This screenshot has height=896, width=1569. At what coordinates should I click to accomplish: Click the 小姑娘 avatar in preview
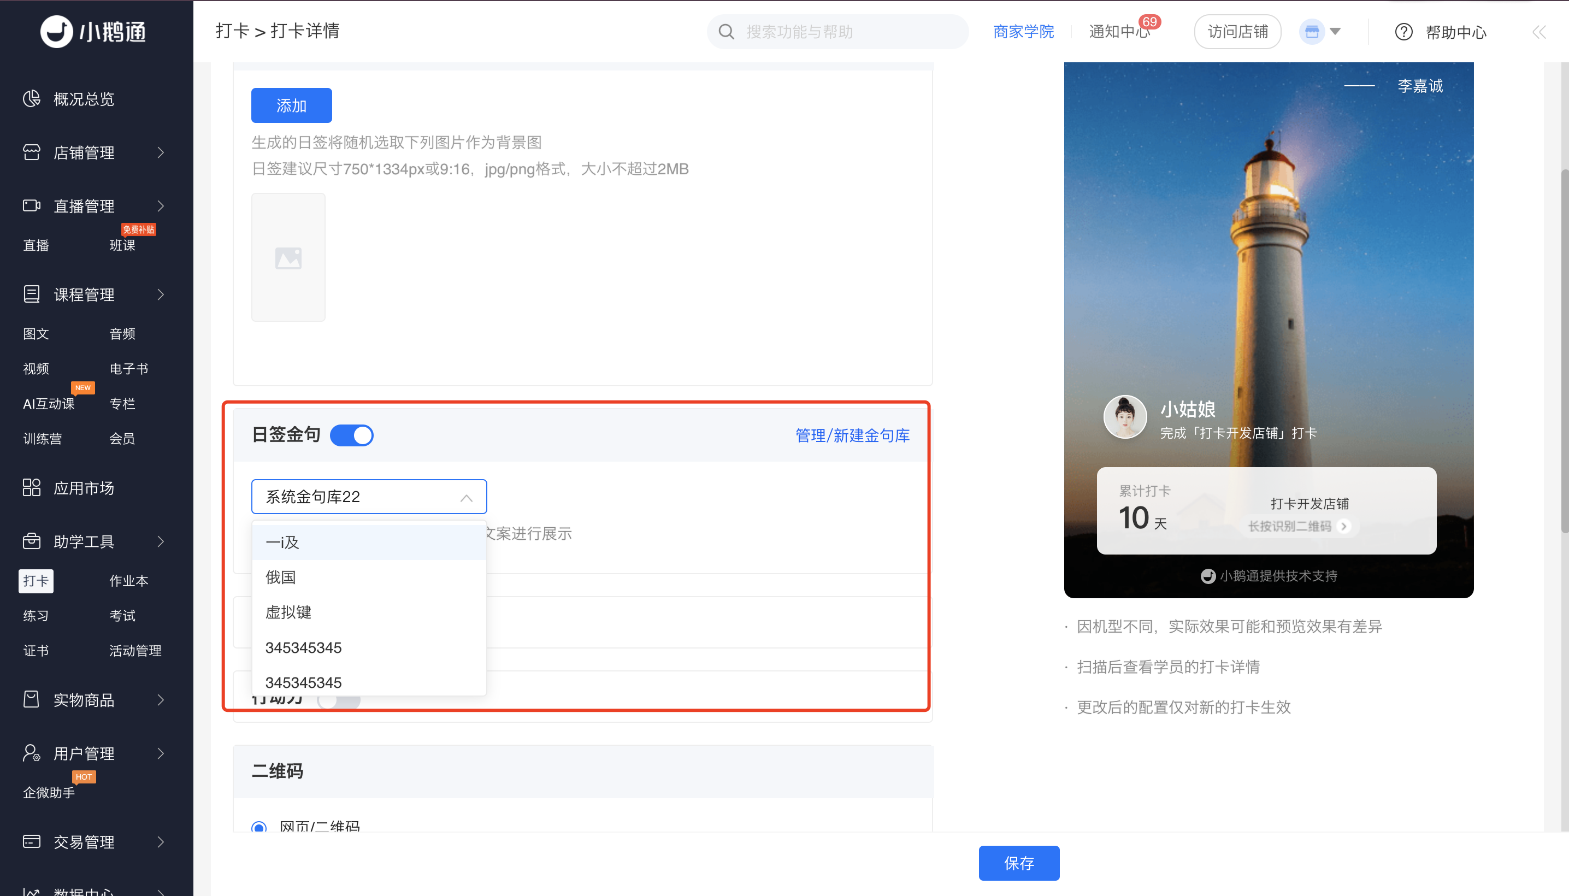coord(1125,417)
